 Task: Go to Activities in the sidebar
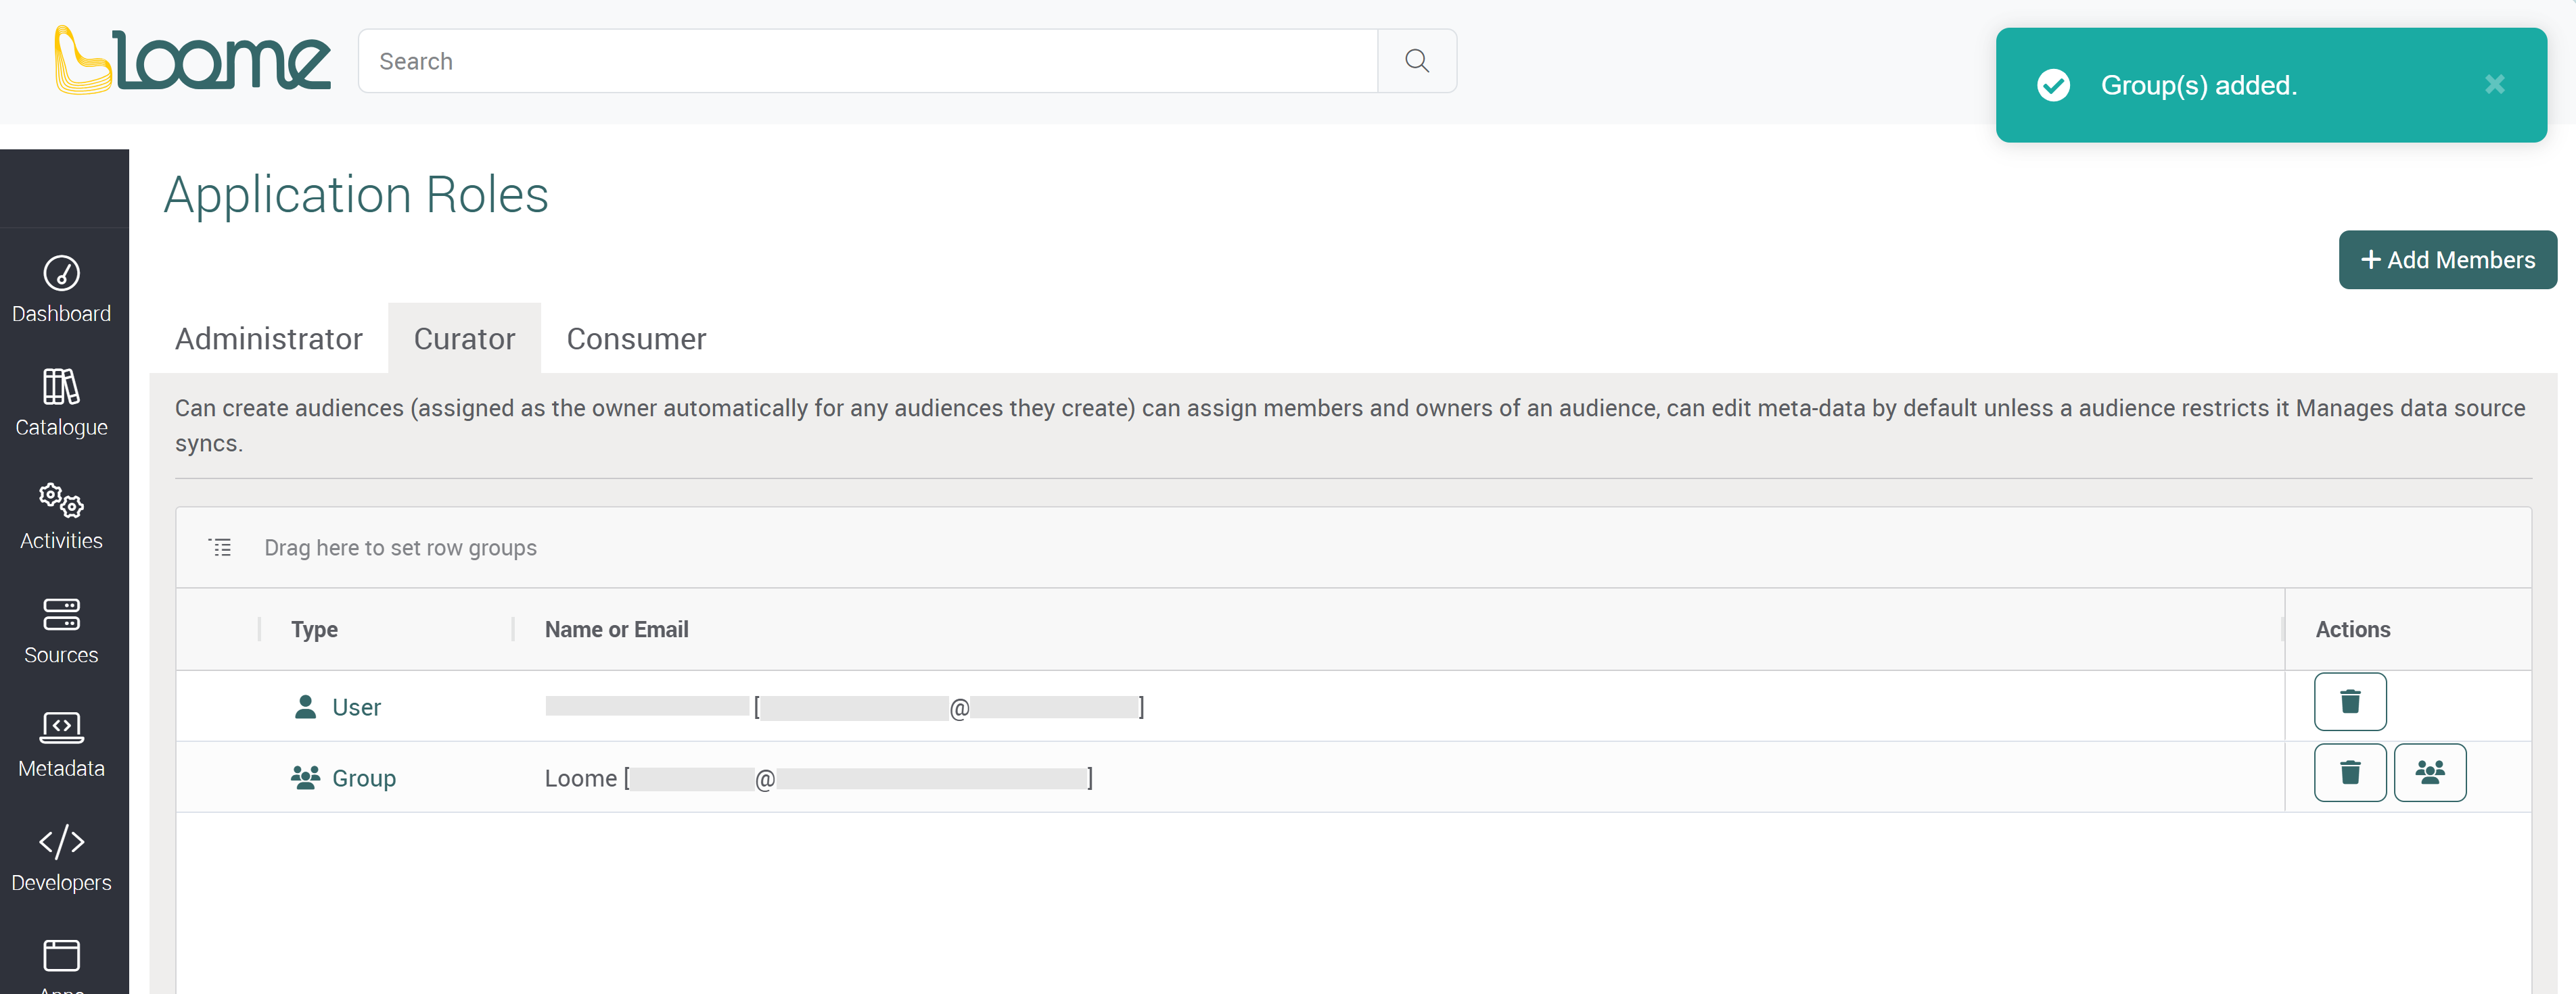tap(61, 516)
